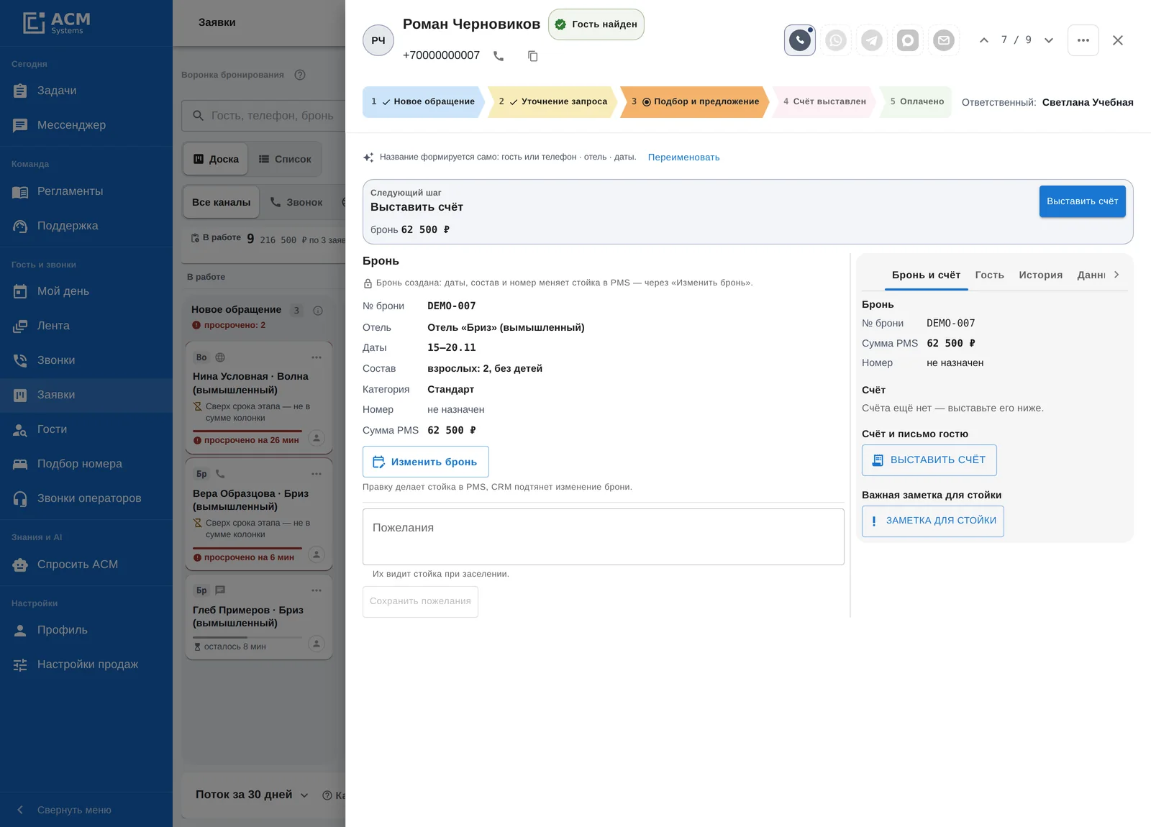Open Задачи in the sidebar

pyautogui.click(x=86, y=91)
